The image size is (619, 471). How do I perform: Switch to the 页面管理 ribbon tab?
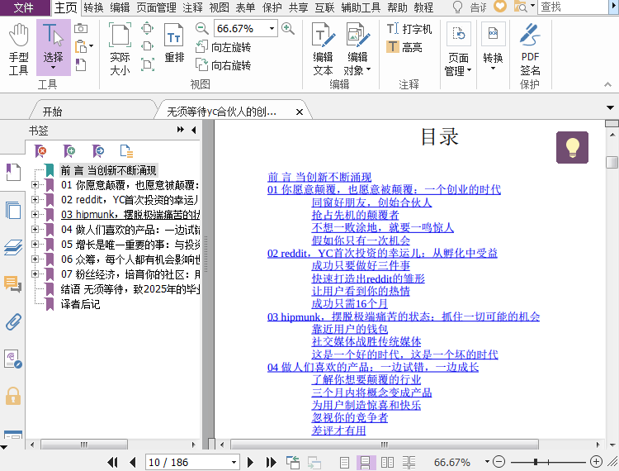[156, 7]
